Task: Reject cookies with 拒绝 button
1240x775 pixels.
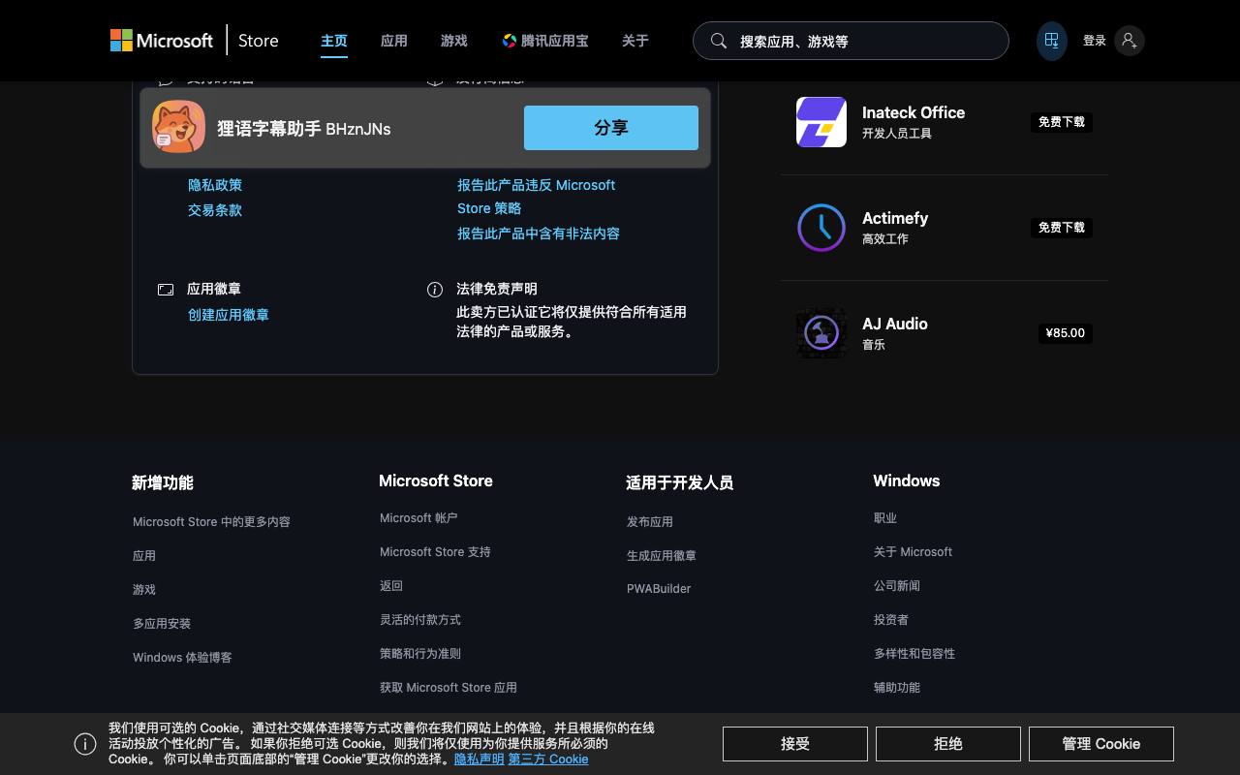Action: (x=948, y=744)
